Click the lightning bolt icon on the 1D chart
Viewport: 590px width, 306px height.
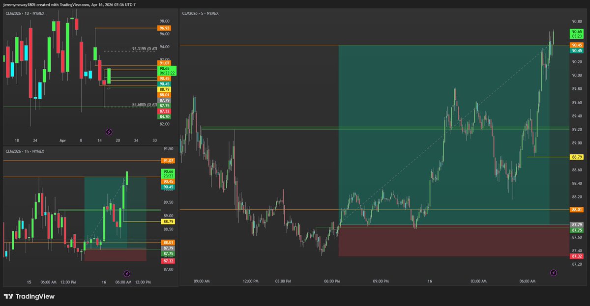[109, 132]
